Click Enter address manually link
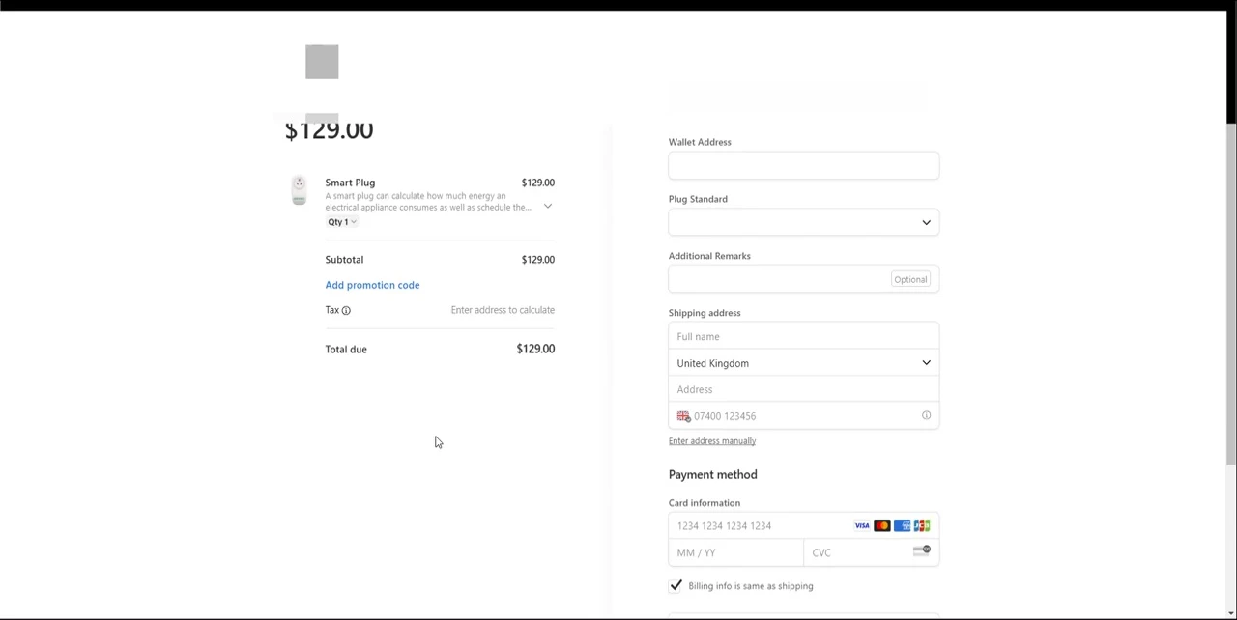This screenshot has width=1237, height=620. 712,440
